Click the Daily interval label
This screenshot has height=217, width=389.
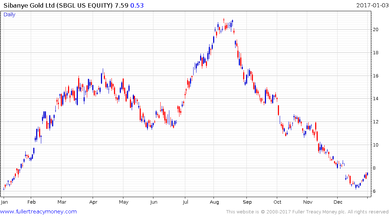coord(9,14)
